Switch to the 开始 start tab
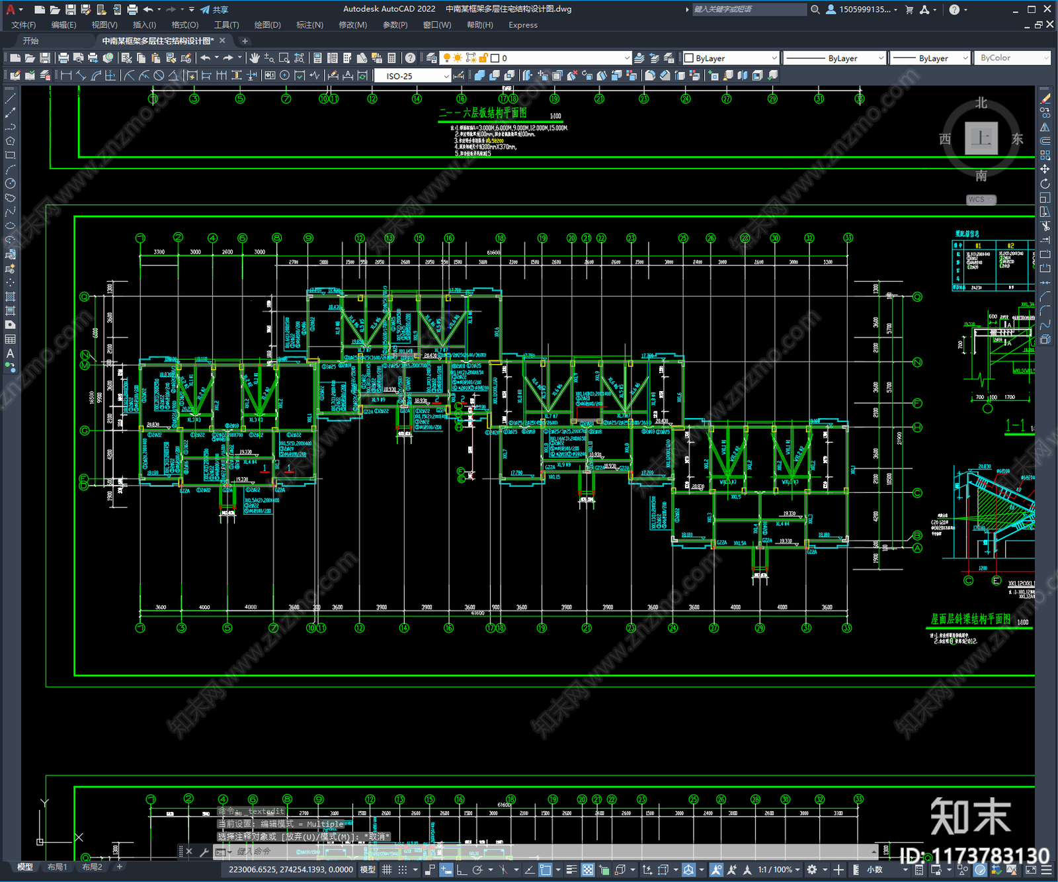 [30, 40]
